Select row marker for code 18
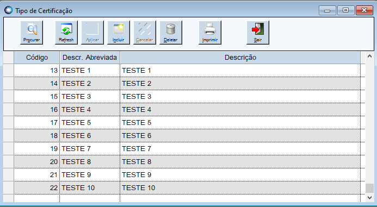 pos(9,136)
